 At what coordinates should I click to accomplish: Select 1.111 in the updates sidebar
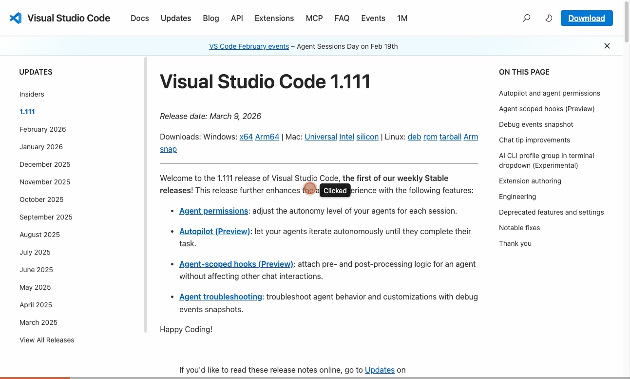[27, 112]
